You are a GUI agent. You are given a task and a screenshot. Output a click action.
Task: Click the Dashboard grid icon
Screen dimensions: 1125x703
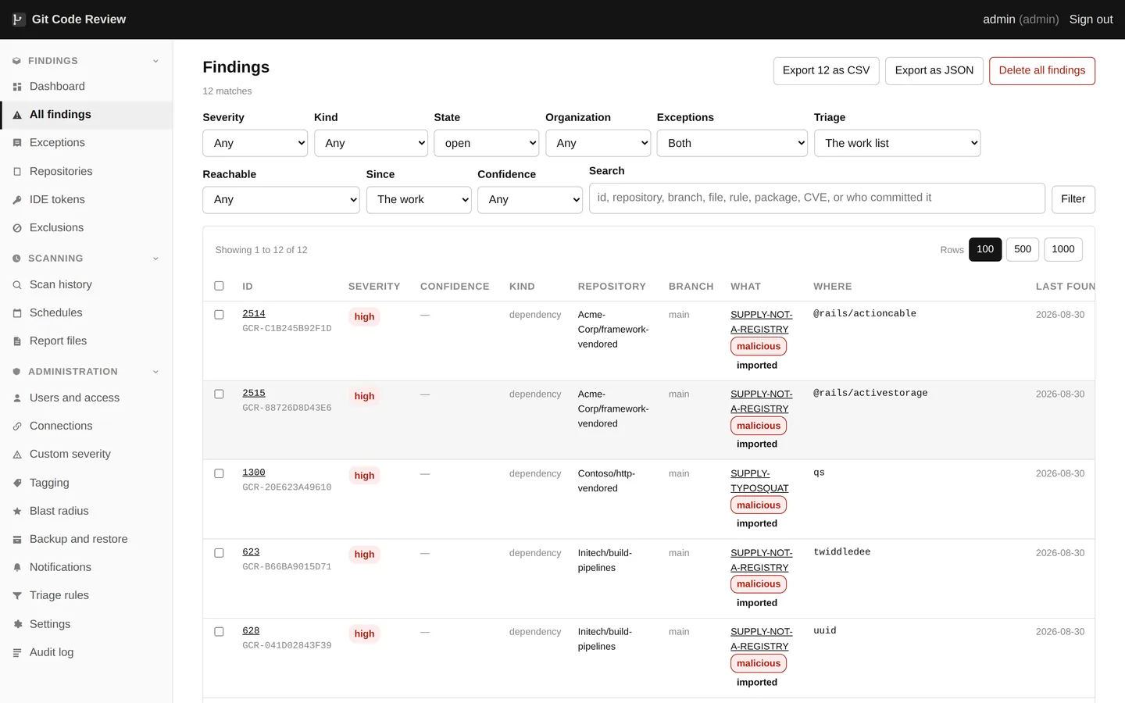tap(17, 87)
